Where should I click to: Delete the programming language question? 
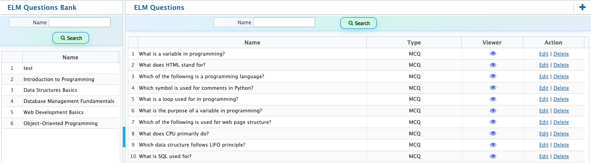(x=561, y=77)
